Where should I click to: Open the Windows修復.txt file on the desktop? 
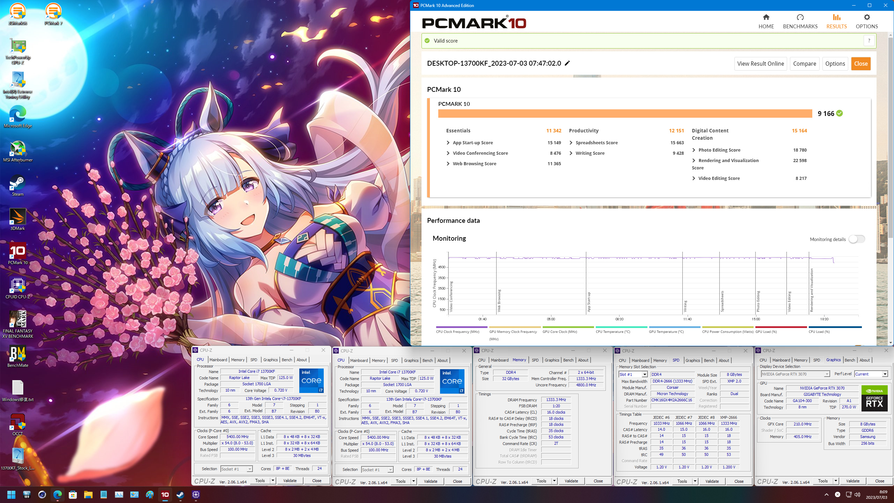click(x=17, y=391)
